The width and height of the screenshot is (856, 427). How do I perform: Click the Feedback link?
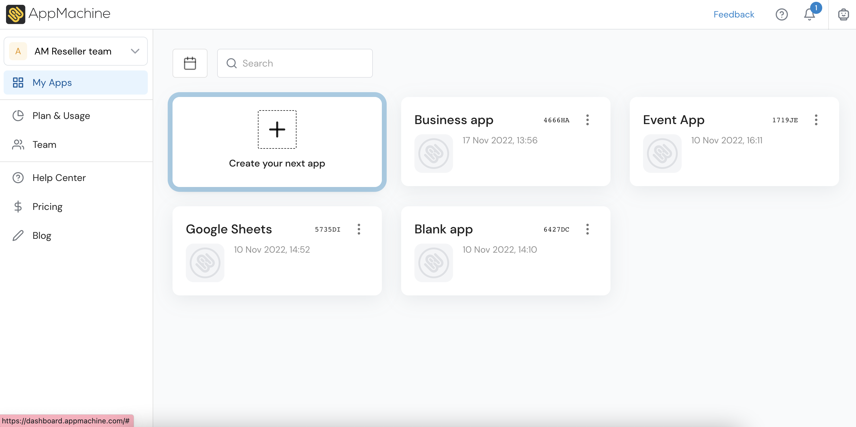click(x=734, y=14)
